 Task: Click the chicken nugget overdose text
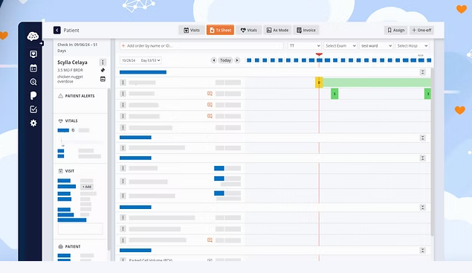point(70,79)
